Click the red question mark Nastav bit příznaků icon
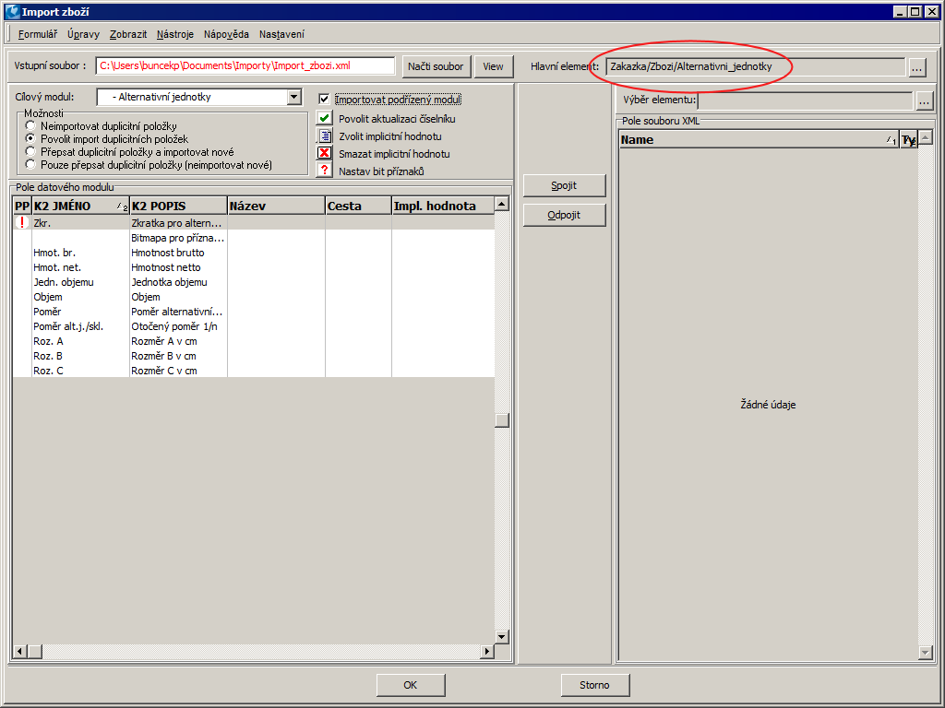This screenshot has width=945, height=708. click(x=324, y=171)
